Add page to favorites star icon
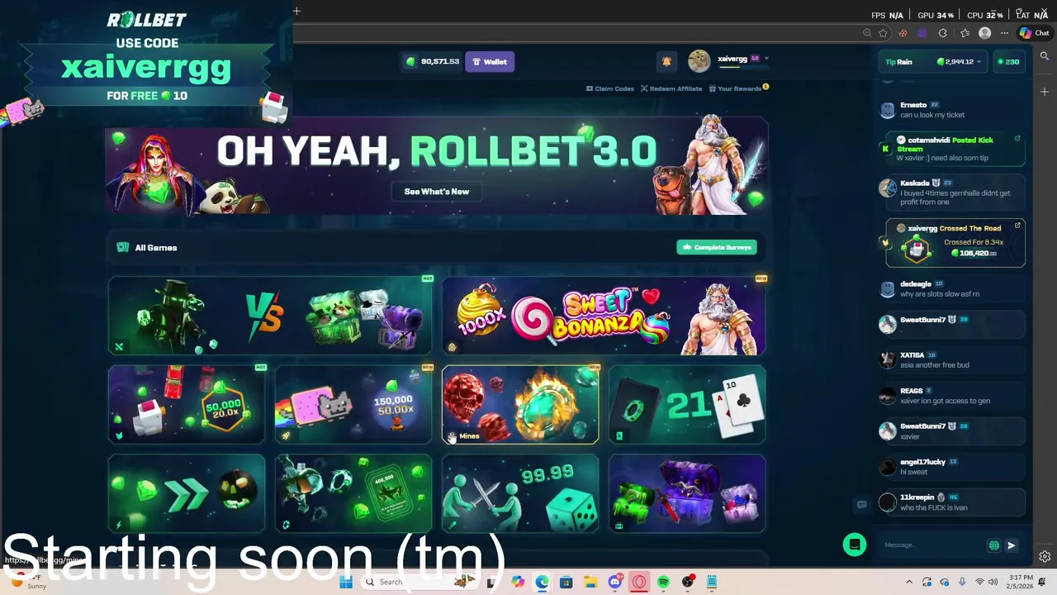1057x595 pixels. point(884,33)
